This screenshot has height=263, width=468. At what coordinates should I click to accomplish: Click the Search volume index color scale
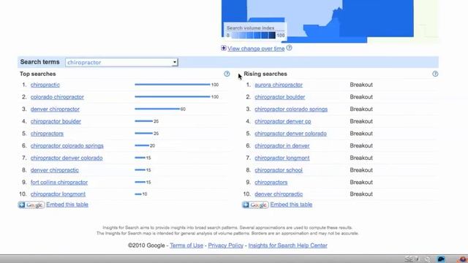tap(254, 36)
